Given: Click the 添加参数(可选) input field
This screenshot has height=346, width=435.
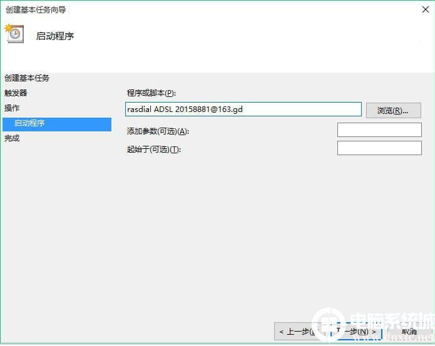Looking at the screenshot, I should [x=379, y=130].
